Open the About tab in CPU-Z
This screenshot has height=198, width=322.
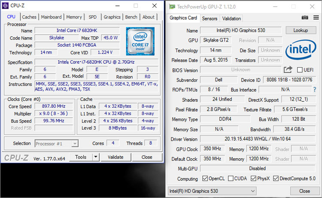pyautogui.click(x=148, y=17)
